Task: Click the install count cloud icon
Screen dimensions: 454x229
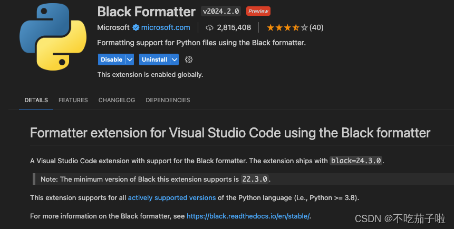Action: pyautogui.click(x=209, y=27)
